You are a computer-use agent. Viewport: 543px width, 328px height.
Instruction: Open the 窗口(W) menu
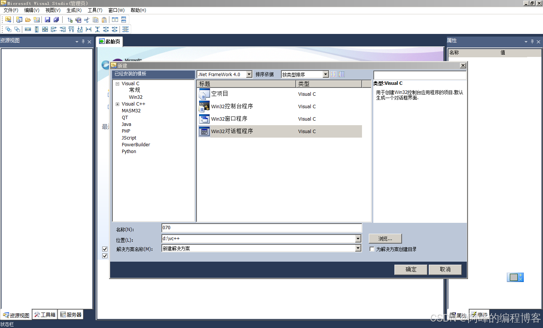[x=116, y=10]
